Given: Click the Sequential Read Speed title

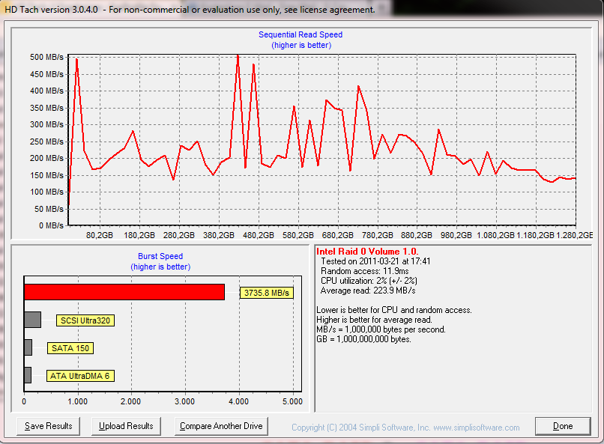Looking at the screenshot, I should point(301,34).
